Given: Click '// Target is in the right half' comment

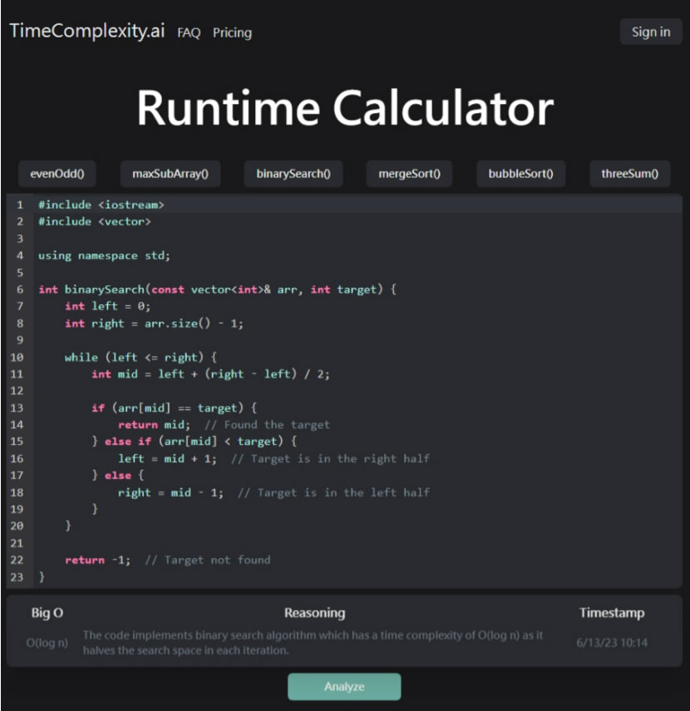Looking at the screenshot, I should coord(331,459).
